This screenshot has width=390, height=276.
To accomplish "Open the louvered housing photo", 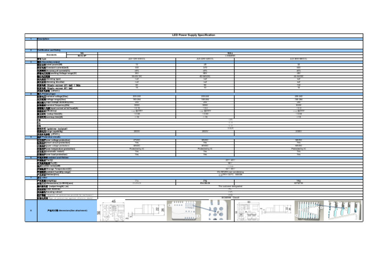I will click(x=309, y=210).
